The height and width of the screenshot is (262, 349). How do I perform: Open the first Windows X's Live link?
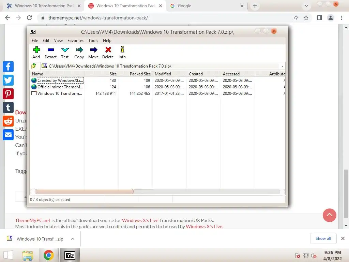coord(140,220)
